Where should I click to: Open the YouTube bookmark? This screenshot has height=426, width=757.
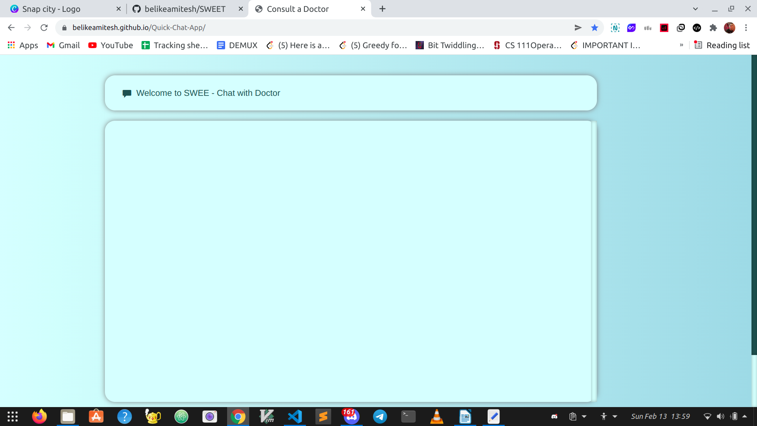(111, 45)
